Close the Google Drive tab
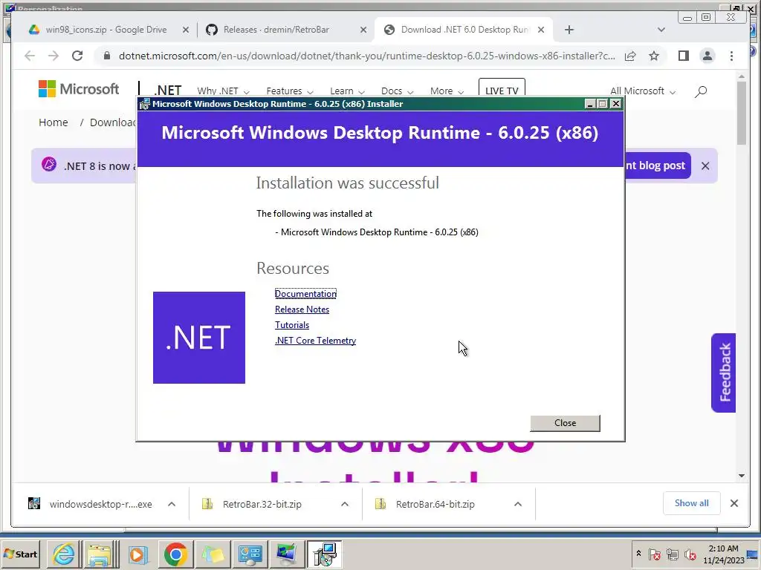761x570 pixels. [185, 30]
